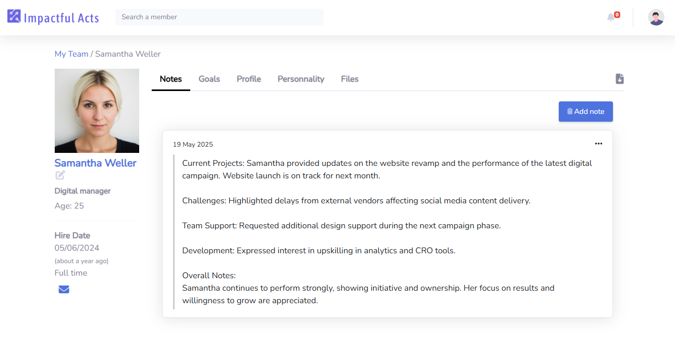The image size is (675, 350).
Task: Open the Profile tab
Action: click(249, 79)
